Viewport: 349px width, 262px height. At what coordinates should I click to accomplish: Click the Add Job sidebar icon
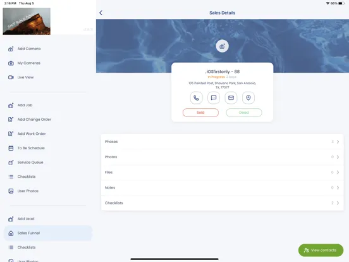pos(11,105)
